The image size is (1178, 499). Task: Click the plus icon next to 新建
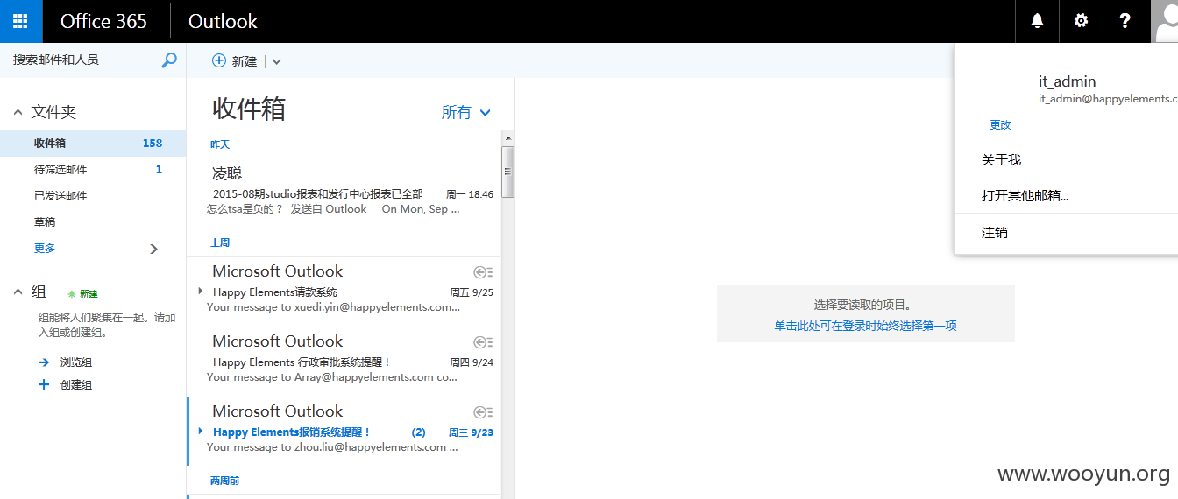coord(219,60)
